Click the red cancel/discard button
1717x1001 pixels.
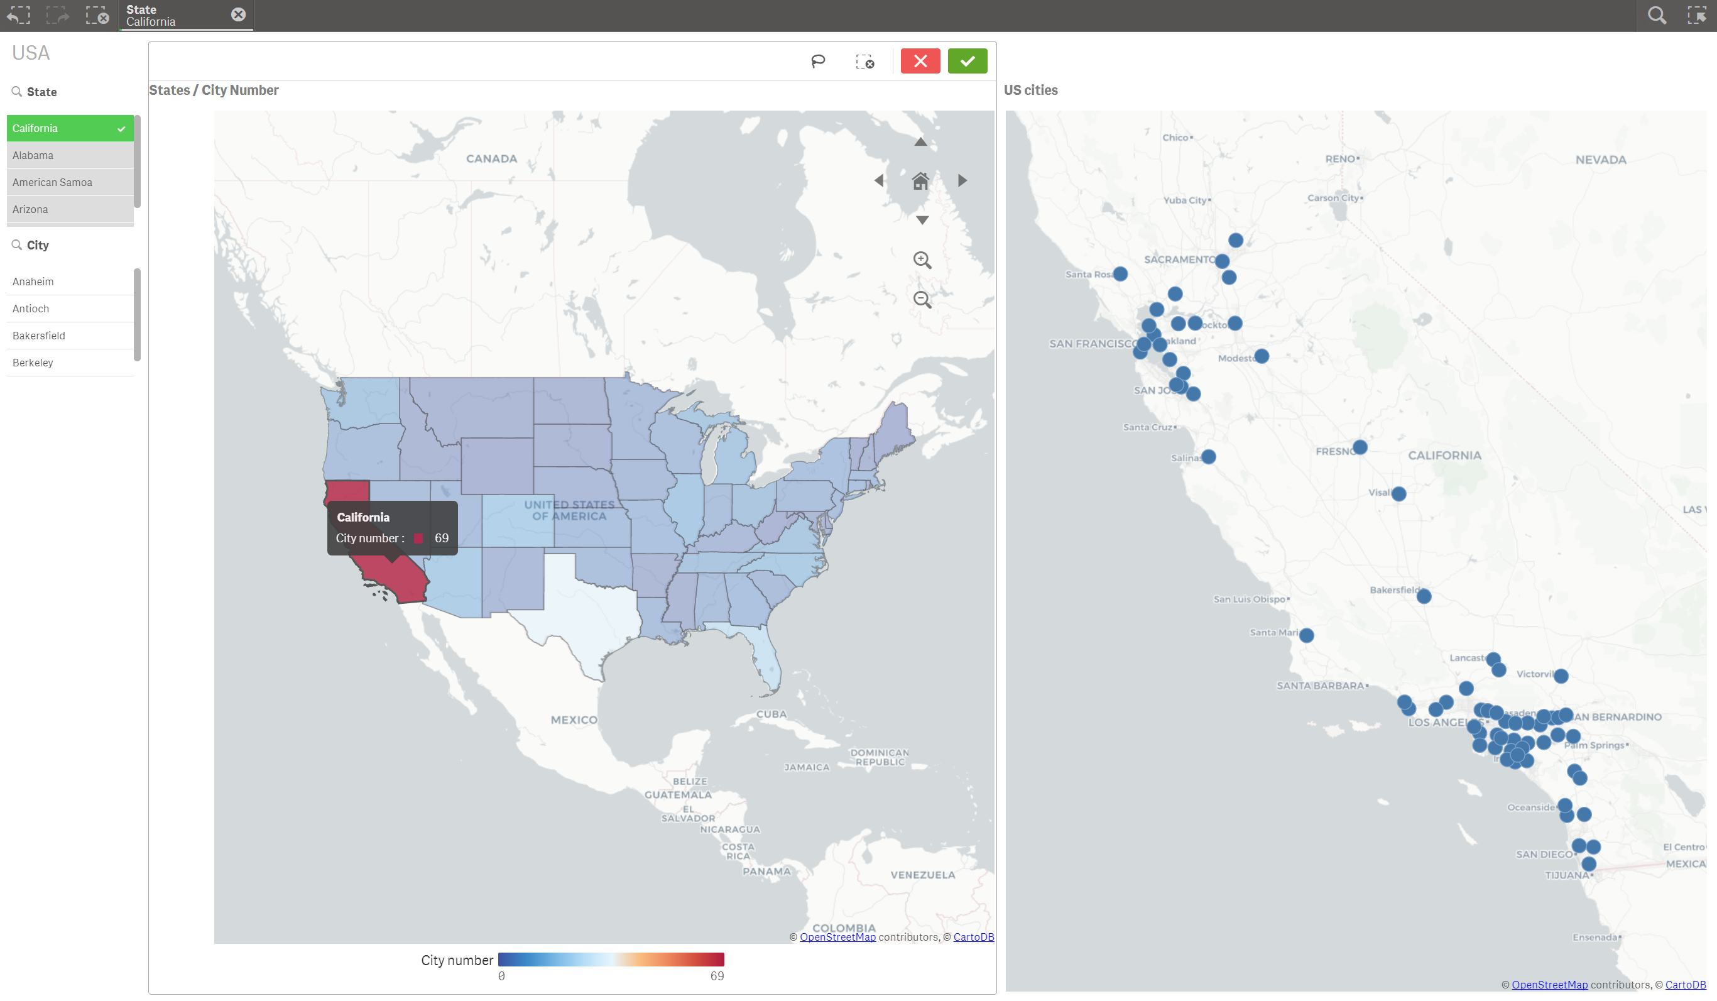pyautogui.click(x=920, y=61)
